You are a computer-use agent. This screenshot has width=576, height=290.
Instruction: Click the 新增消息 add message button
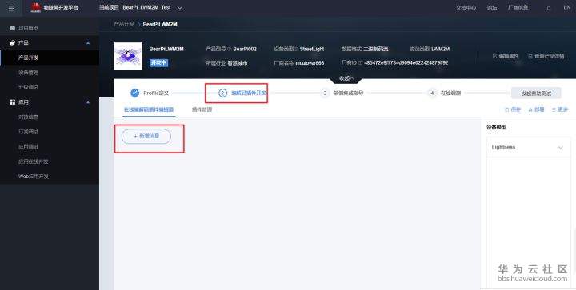point(146,137)
